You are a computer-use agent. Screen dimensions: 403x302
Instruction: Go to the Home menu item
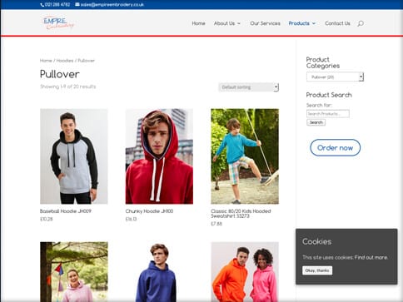tap(198, 23)
